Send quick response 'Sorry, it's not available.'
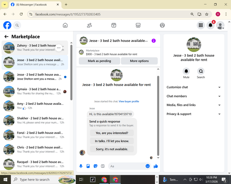 tap(112, 149)
